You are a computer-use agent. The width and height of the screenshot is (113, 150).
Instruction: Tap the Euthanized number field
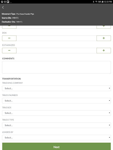(56, 50)
